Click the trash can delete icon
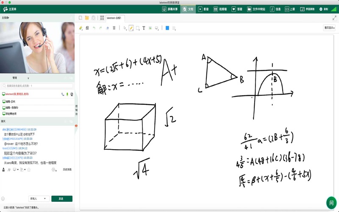Screen dimensions: 339x212 (x=114, y=28)
